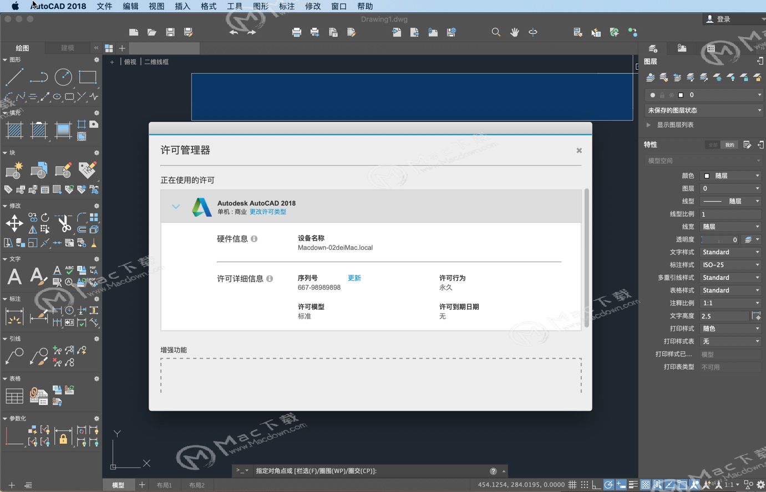Open the status bar customization gear

point(761,485)
